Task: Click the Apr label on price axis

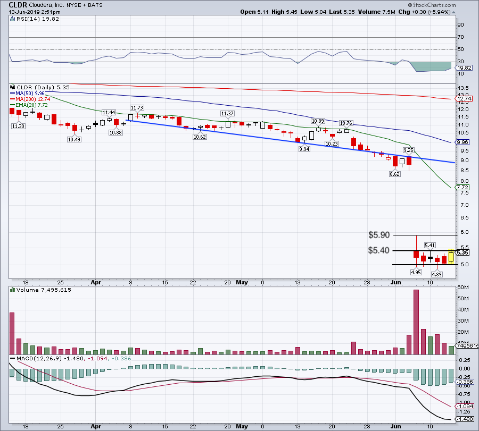Action: pos(96,282)
